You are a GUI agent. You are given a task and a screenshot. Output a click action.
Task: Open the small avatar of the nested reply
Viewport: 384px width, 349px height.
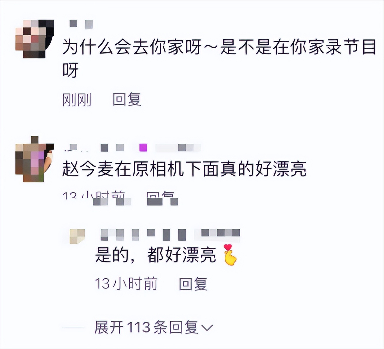pos(77,236)
